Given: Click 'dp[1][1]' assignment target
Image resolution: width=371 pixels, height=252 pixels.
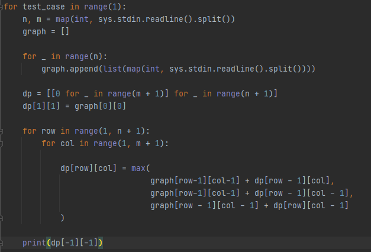Looking at the screenshot, I should pyautogui.click(x=41, y=106).
